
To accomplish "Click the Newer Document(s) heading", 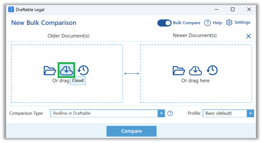I will coord(195,35).
